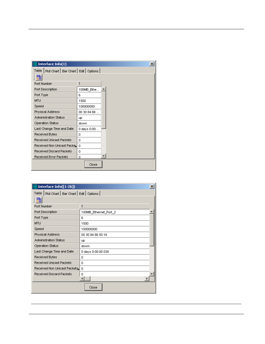Click table icon in Interface Info(1) toolbar

tap(39, 77)
